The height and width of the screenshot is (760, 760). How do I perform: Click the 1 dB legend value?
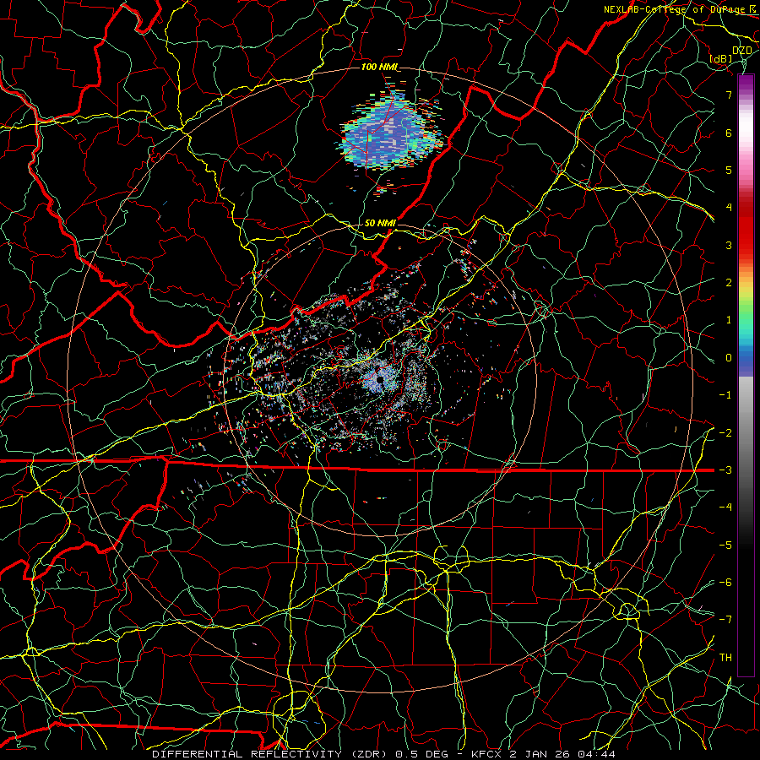tap(729, 320)
